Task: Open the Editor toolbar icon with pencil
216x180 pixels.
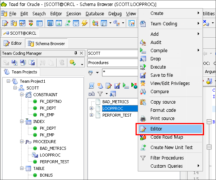Action: [5, 23]
